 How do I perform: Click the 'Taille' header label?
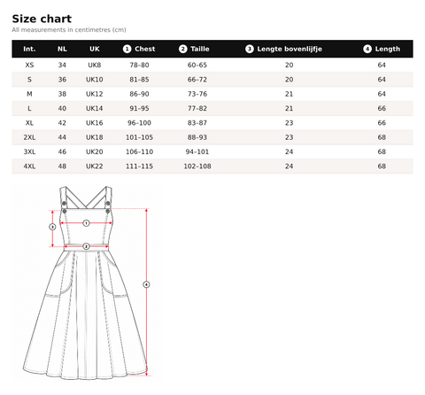[200, 49]
